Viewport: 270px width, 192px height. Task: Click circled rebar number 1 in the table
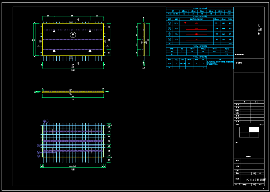pyautogui.click(x=170, y=23)
